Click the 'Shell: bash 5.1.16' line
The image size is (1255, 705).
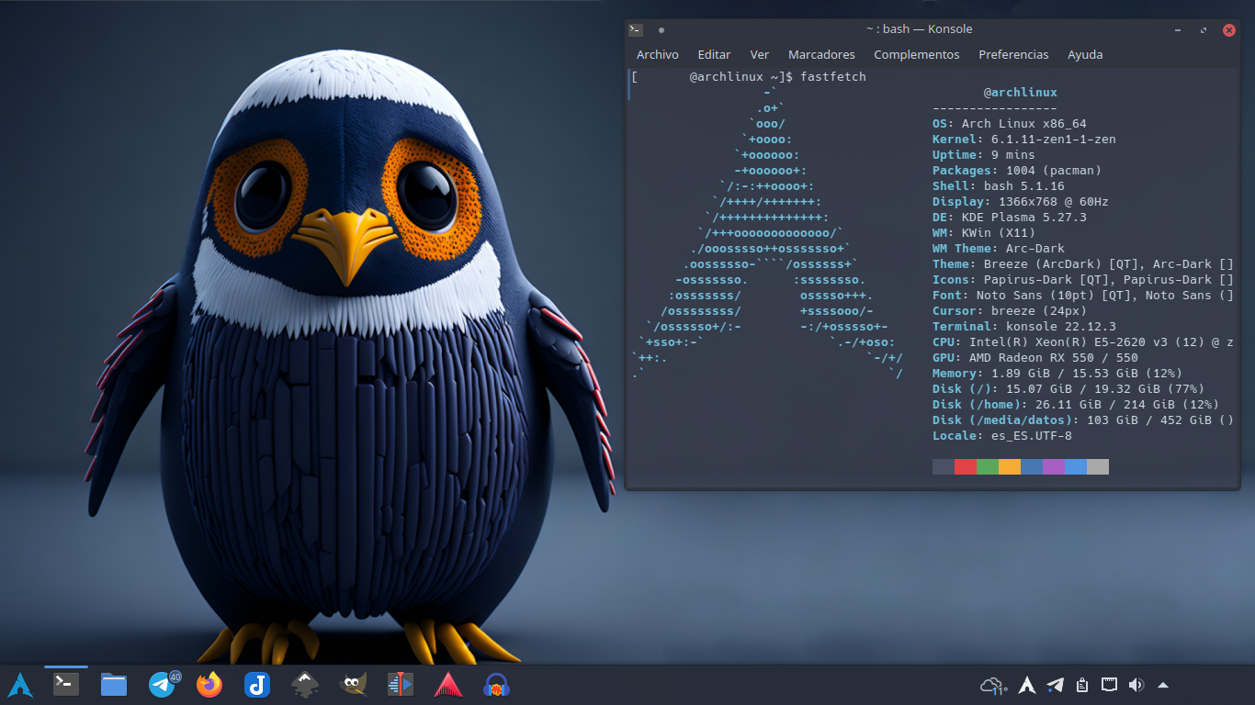click(999, 186)
